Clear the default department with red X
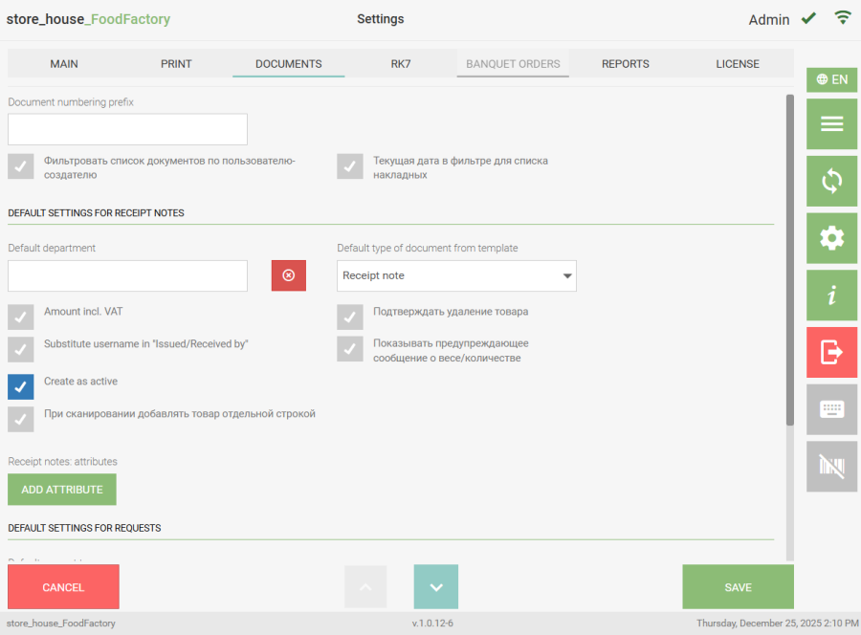 [x=288, y=275]
